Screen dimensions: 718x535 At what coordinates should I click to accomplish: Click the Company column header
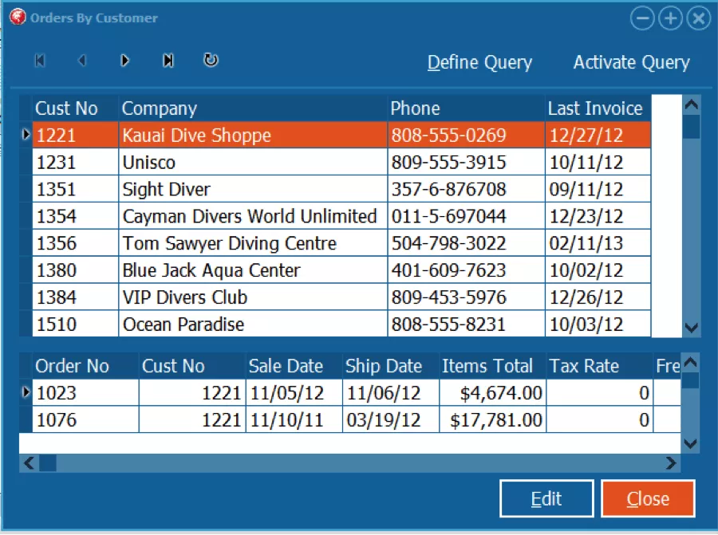[x=253, y=108]
